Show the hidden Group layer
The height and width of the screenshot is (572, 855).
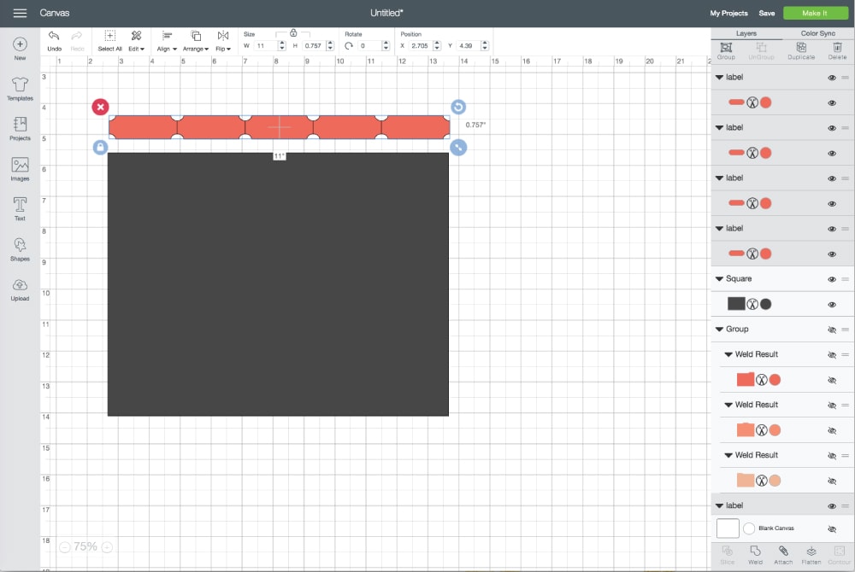point(831,330)
